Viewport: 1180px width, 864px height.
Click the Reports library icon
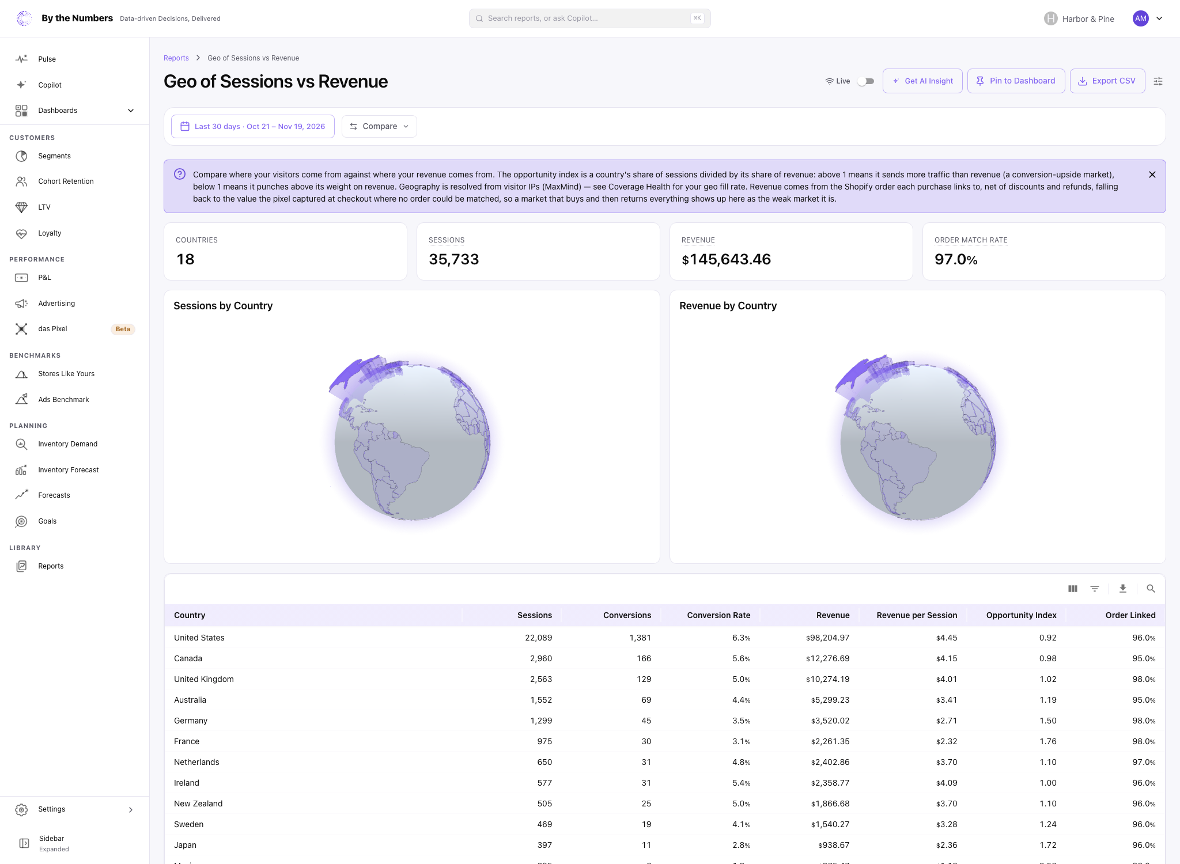coord(21,566)
